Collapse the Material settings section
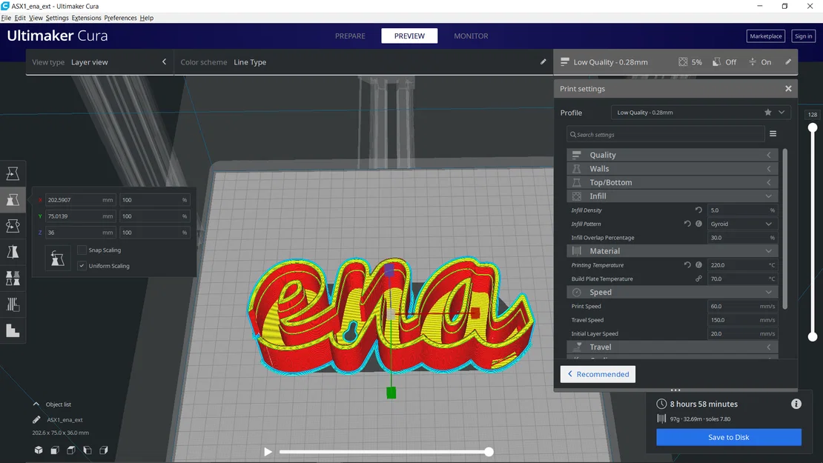The image size is (823, 463). pyautogui.click(x=672, y=250)
